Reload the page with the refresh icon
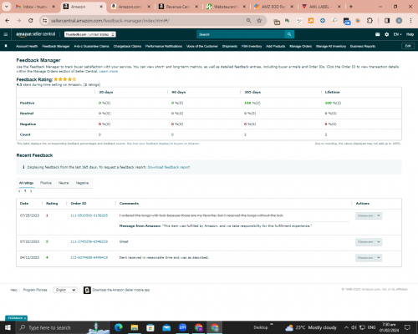The image size is (418, 334). pyautogui.click(x=31, y=21)
